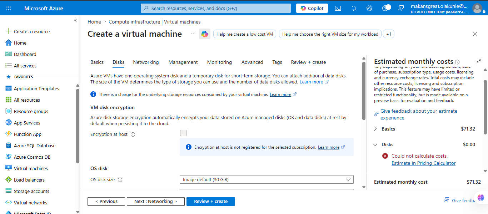Open the Copilot button in header

point(312,8)
